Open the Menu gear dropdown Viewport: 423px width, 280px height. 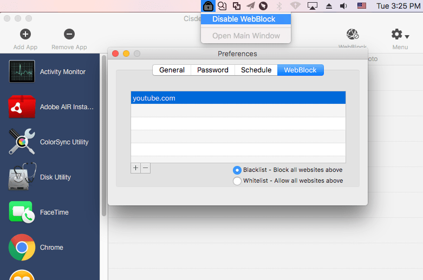[x=400, y=35]
